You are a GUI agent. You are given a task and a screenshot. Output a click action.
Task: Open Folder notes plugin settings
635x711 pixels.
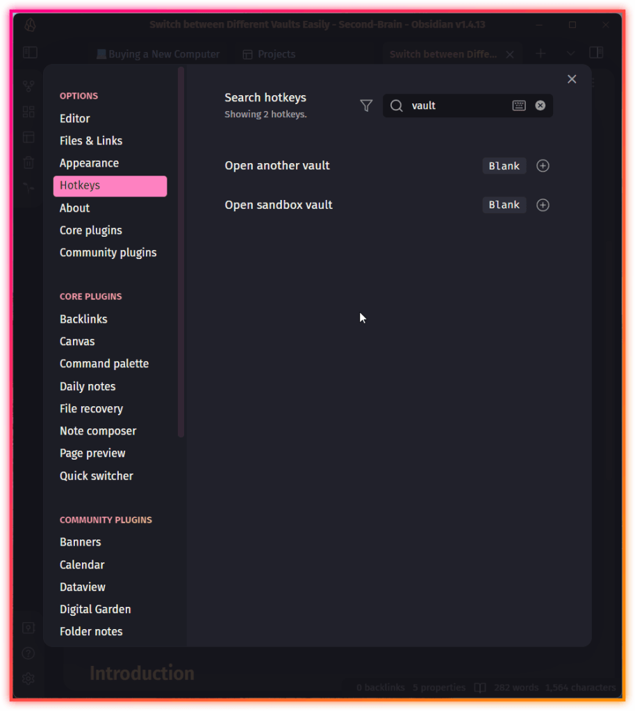[91, 632]
